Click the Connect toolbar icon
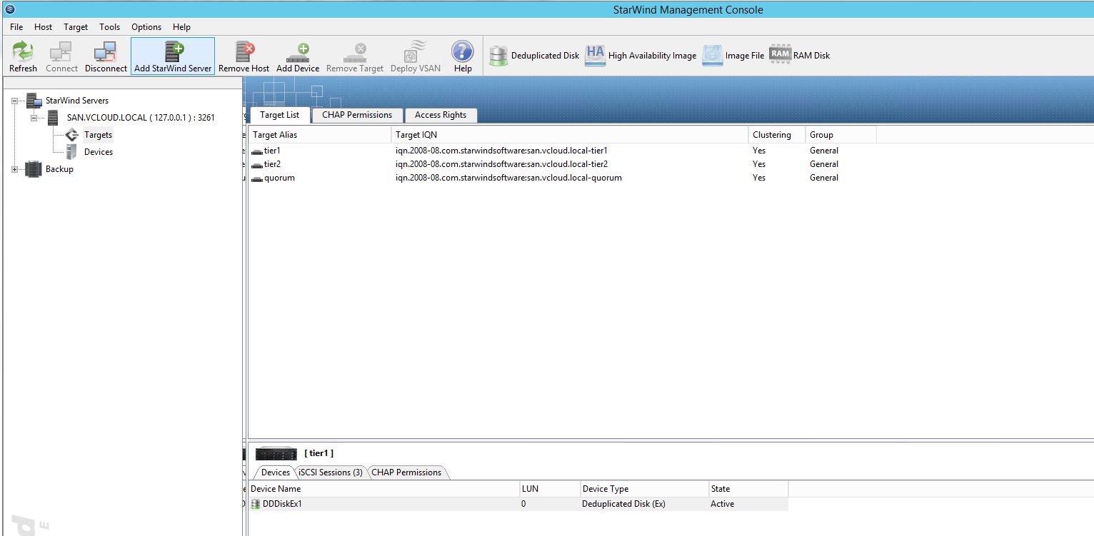1094x536 pixels. 61,51
